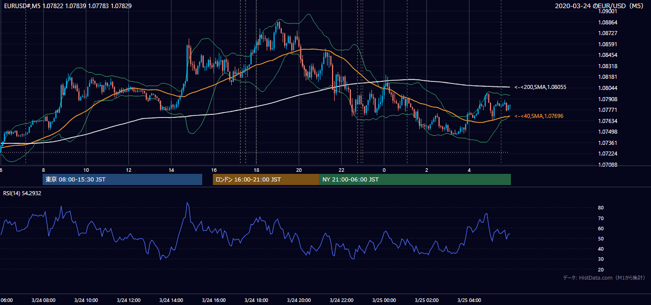The width and height of the screenshot is (651, 305).
Task: Click the 2020-03-24 のEUR/USD (M5) title
Action: (599, 6)
